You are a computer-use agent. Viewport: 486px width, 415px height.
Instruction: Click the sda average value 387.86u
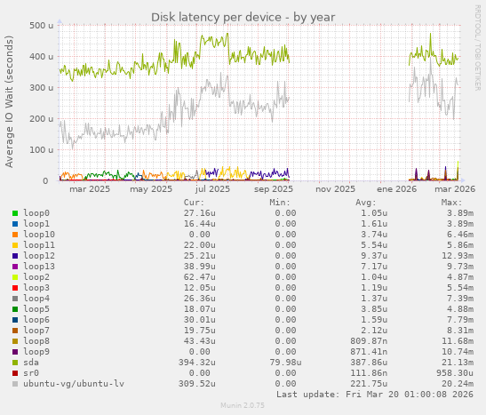tap(369, 363)
